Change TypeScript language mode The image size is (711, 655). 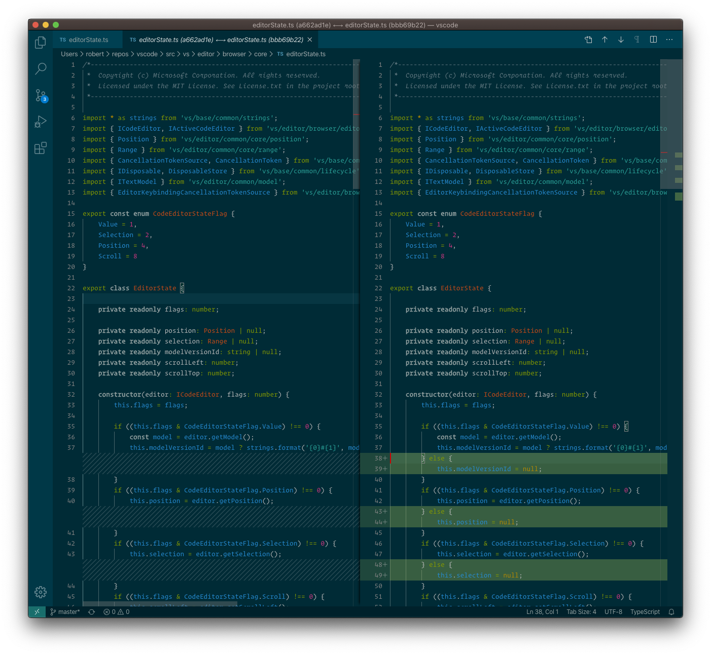645,612
